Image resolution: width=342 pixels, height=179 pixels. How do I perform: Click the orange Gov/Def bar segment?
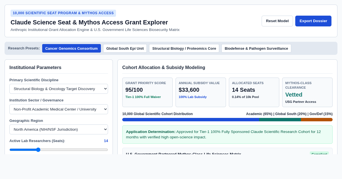317,120
